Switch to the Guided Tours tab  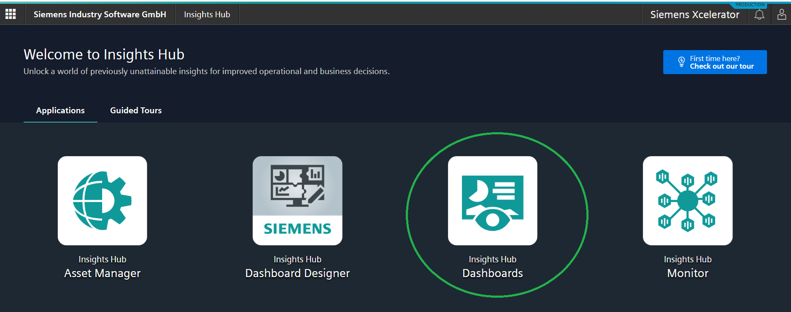point(136,110)
